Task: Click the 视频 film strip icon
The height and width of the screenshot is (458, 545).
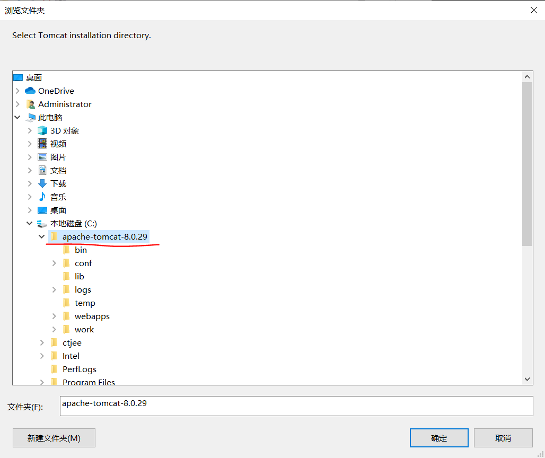Action: click(42, 144)
